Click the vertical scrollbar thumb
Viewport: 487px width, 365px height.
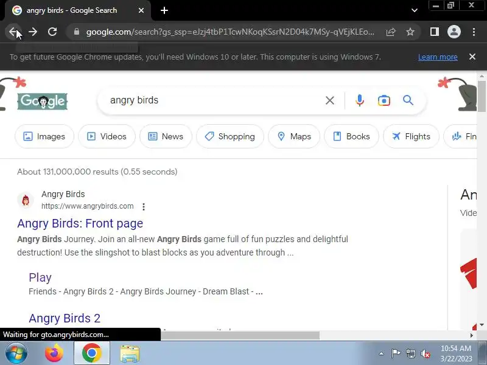click(x=482, y=96)
